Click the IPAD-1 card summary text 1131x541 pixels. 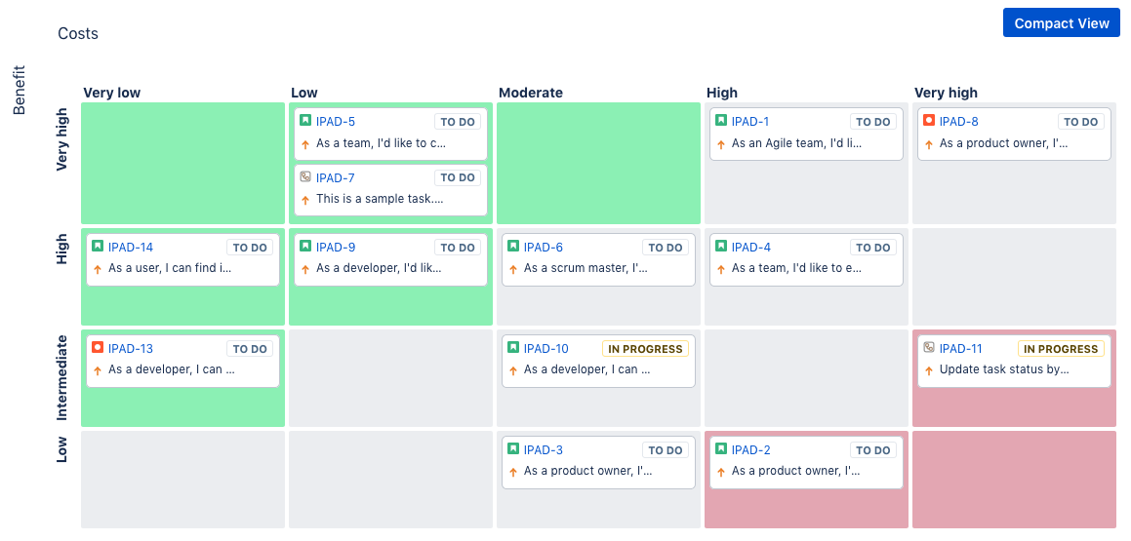click(797, 143)
